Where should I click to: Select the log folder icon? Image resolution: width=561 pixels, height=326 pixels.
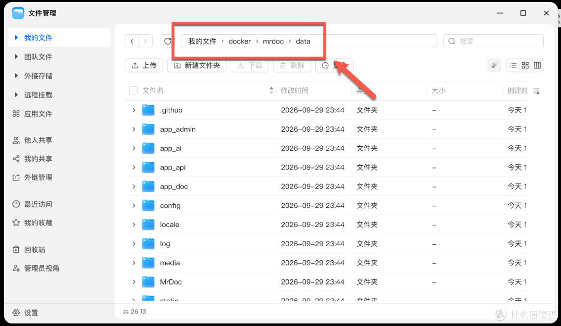148,244
